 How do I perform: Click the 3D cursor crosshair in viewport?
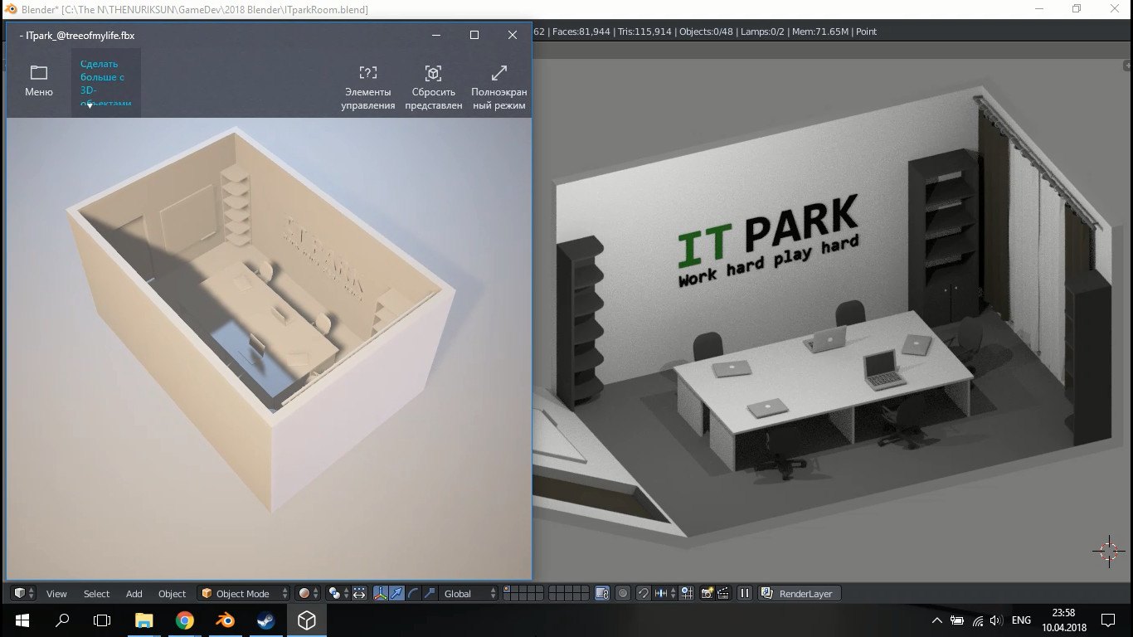click(1109, 551)
